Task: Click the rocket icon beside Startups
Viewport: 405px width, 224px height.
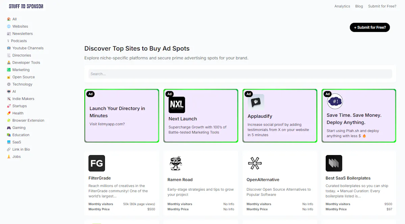Action: click(9, 106)
